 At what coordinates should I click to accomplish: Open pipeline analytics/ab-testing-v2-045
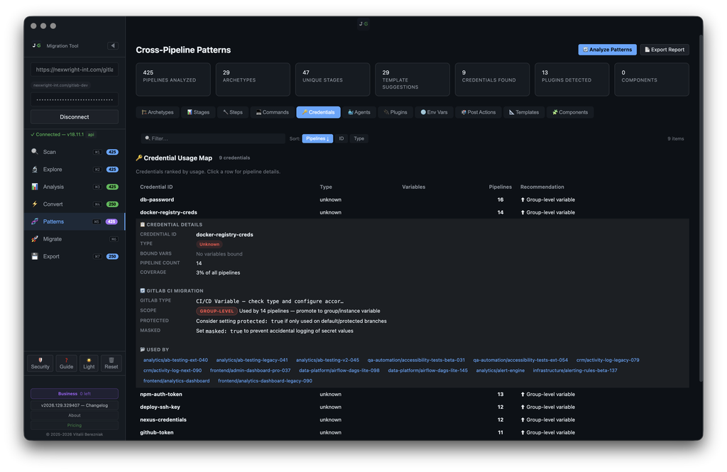pos(327,360)
